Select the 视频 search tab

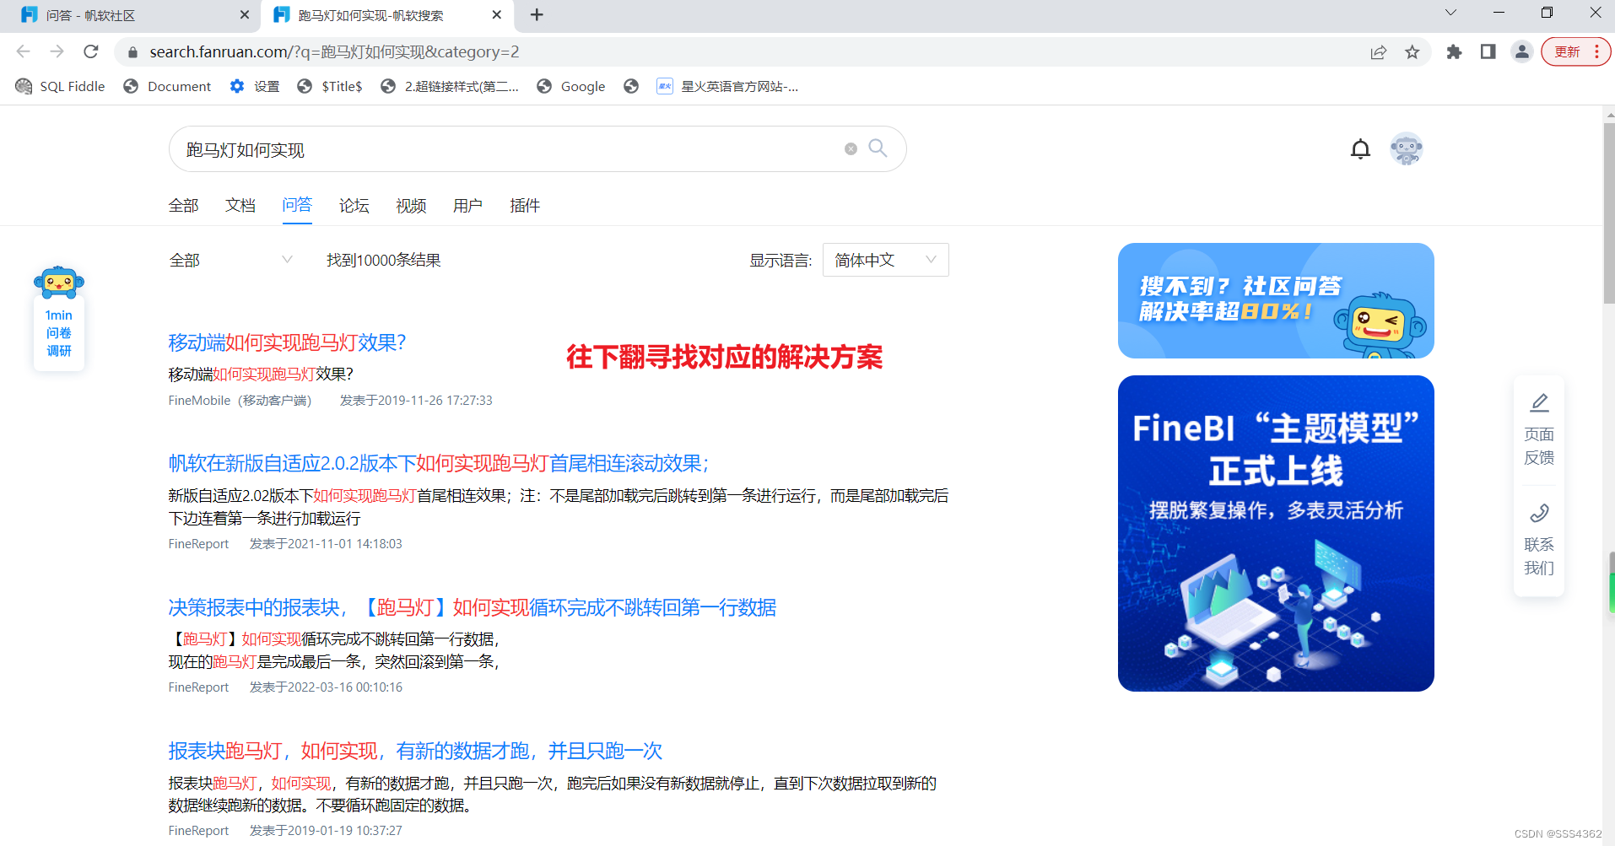click(411, 206)
